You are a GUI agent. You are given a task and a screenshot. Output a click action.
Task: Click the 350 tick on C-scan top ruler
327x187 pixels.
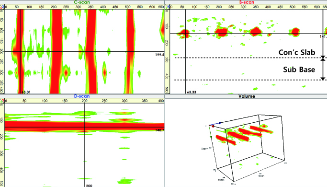click(x=90, y=7)
